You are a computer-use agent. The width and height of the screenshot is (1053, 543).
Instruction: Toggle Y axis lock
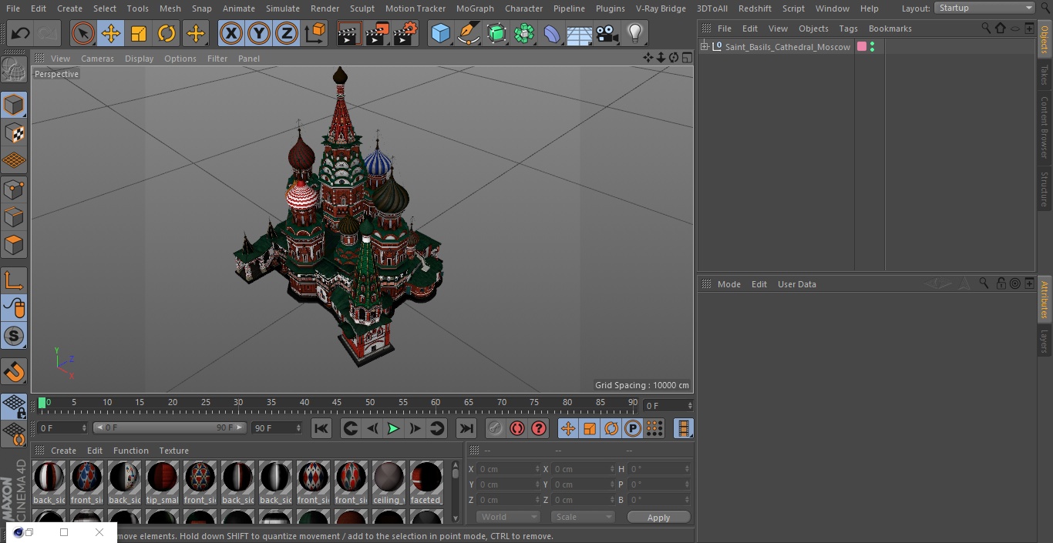coord(258,33)
